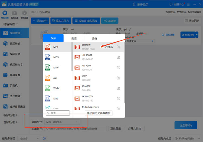Edit parameters for HD 720P preset
The image size is (203, 142).
coord(118,68)
